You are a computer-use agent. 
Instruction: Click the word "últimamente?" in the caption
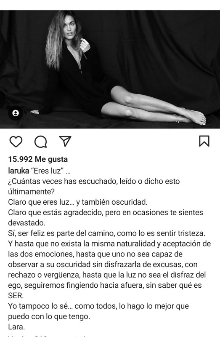(31, 192)
